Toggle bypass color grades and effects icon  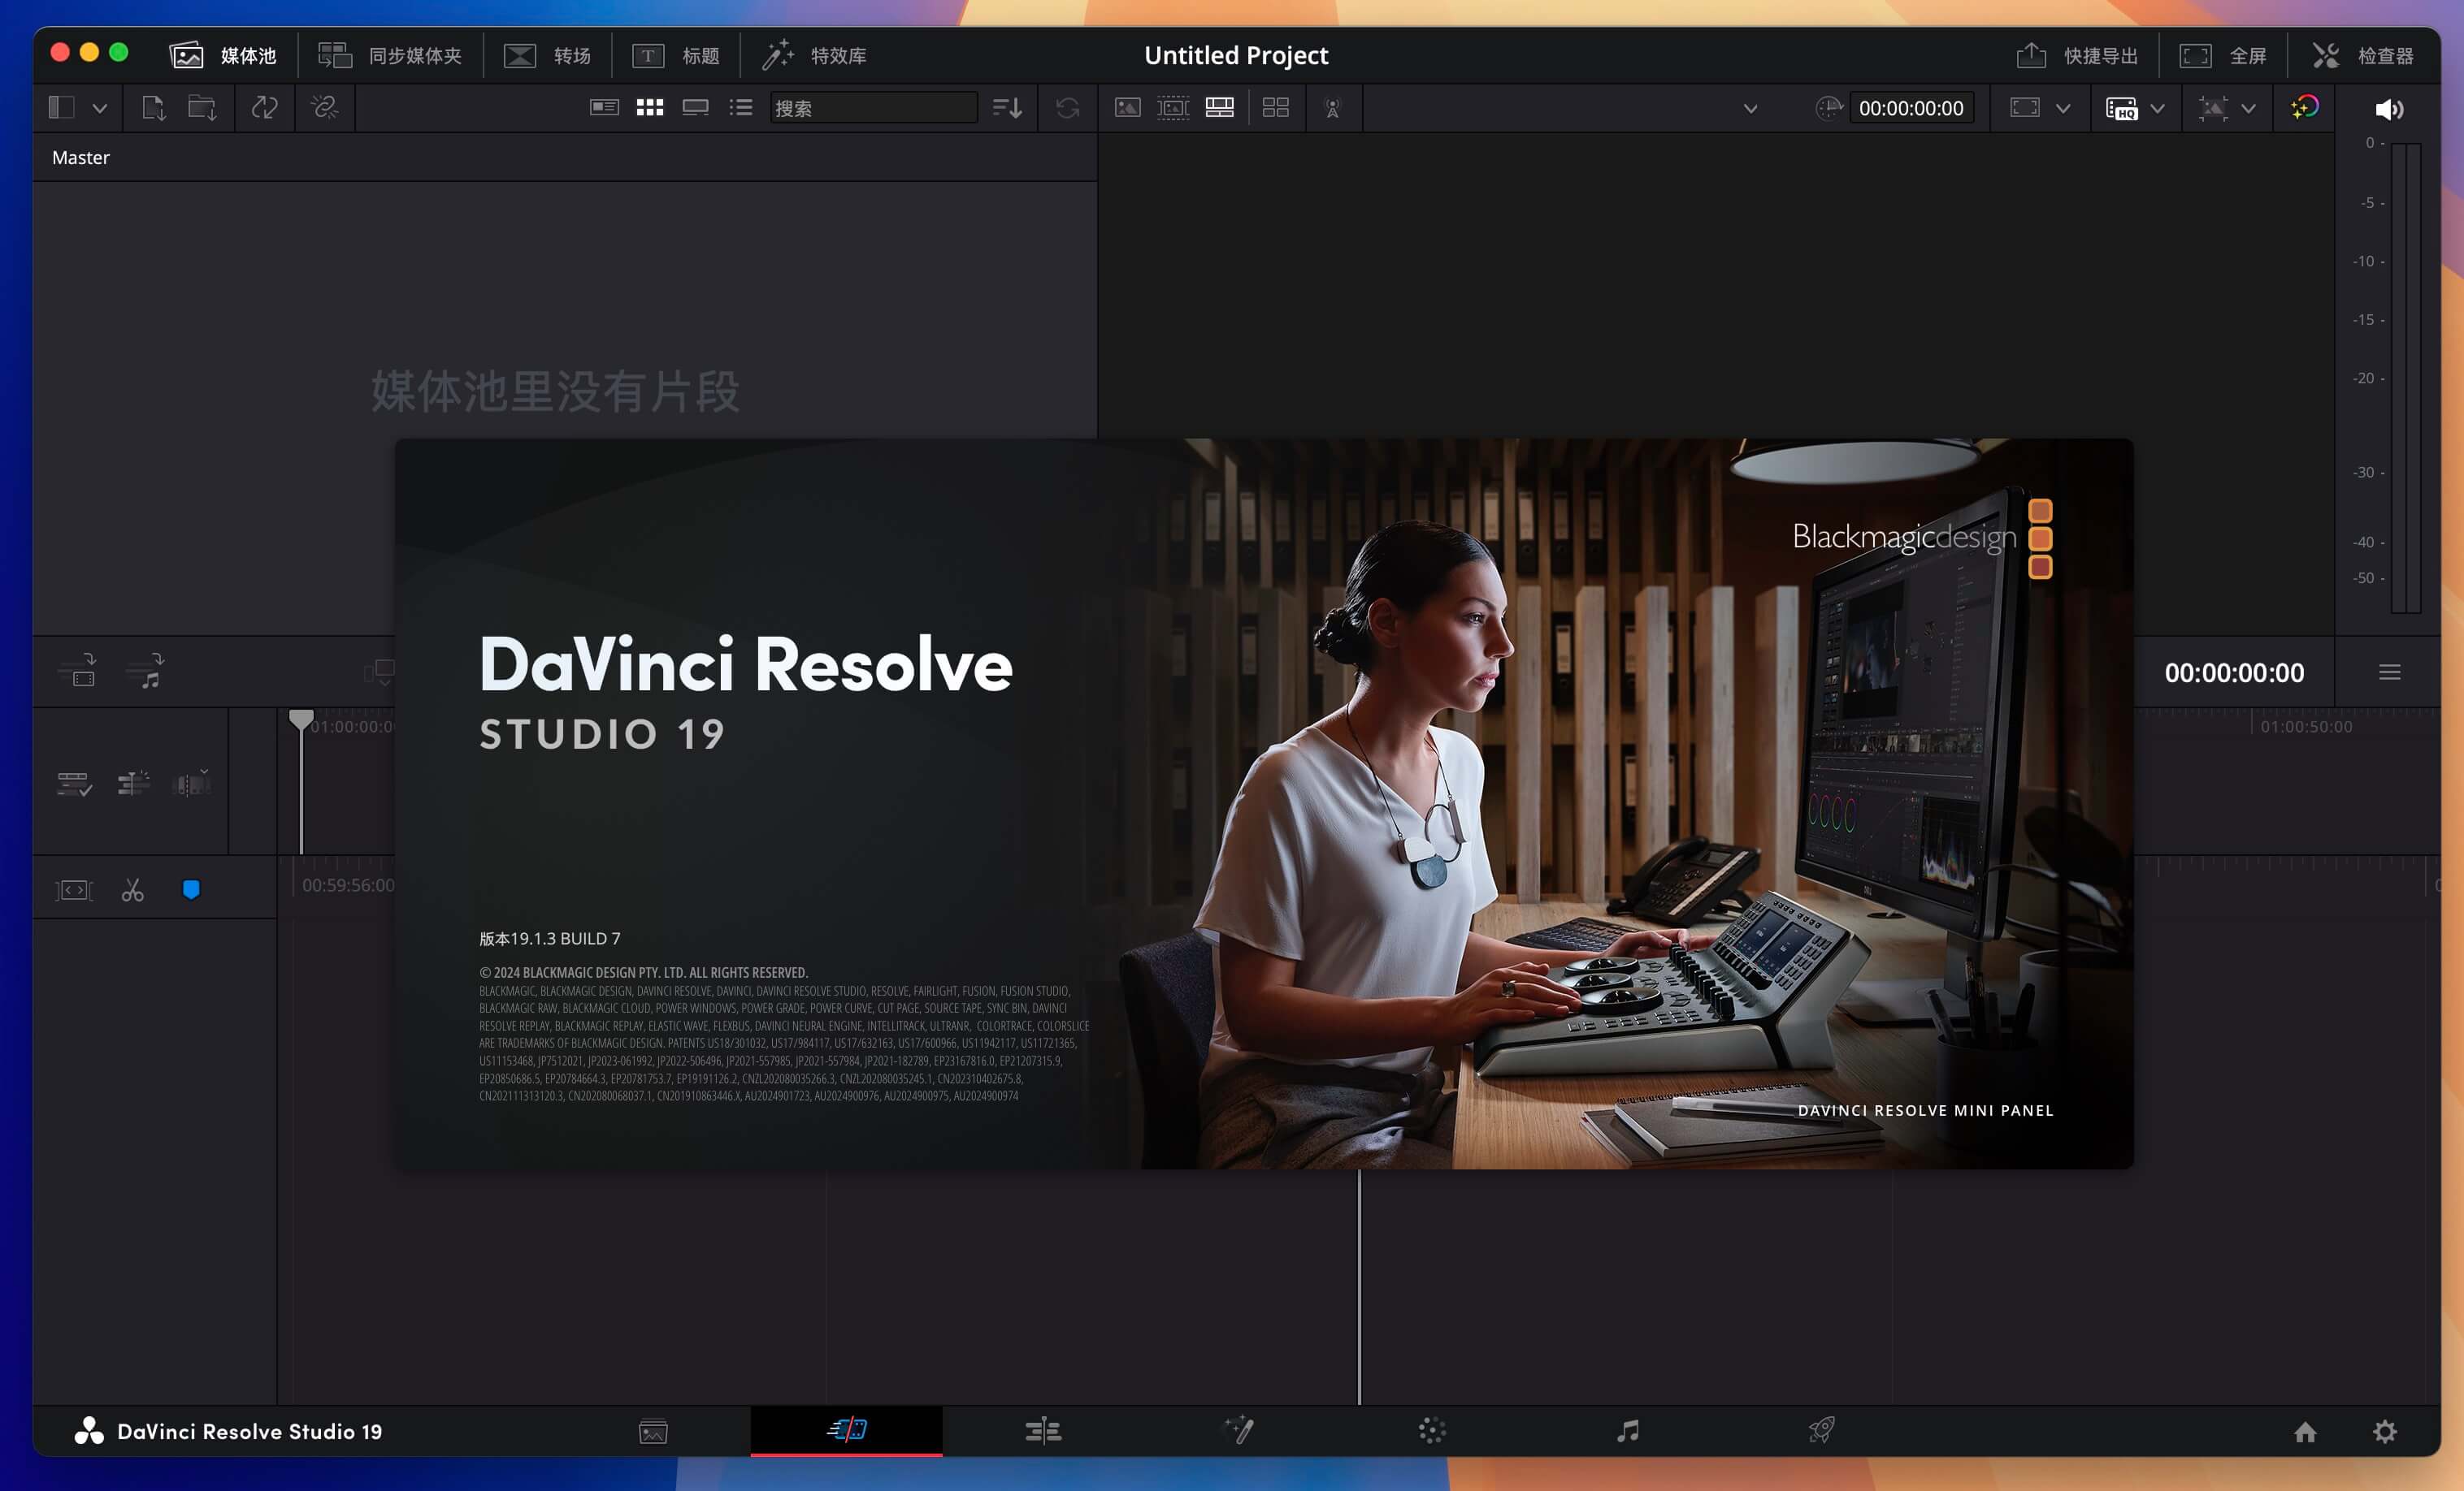[2305, 107]
